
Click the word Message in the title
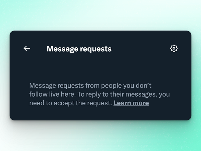(62, 49)
